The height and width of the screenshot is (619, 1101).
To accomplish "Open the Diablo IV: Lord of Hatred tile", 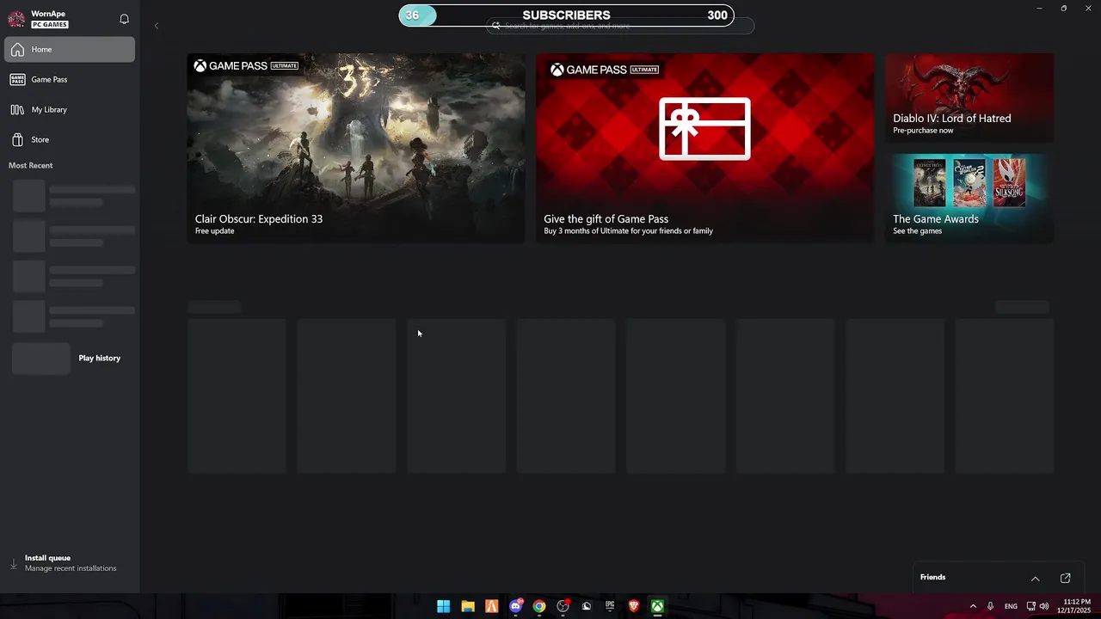I will [x=969, y=97].
